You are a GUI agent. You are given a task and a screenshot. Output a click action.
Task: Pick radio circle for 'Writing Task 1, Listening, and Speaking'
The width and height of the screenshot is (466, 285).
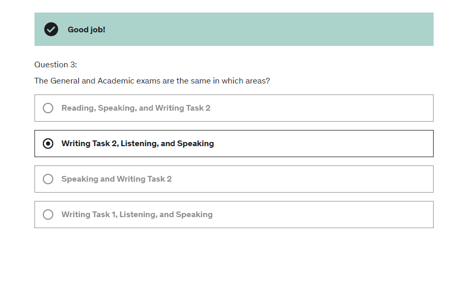pos(48,215)
